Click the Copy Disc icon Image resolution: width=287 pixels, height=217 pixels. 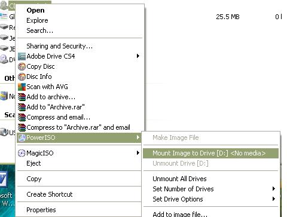[x=22, y=66]
